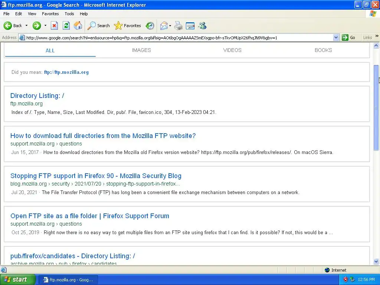Viewport: 380px width, 285px height.
Task: Follow the 'ftp://ftp.mozilla.org' suggestion link
Action: (66, 72)
